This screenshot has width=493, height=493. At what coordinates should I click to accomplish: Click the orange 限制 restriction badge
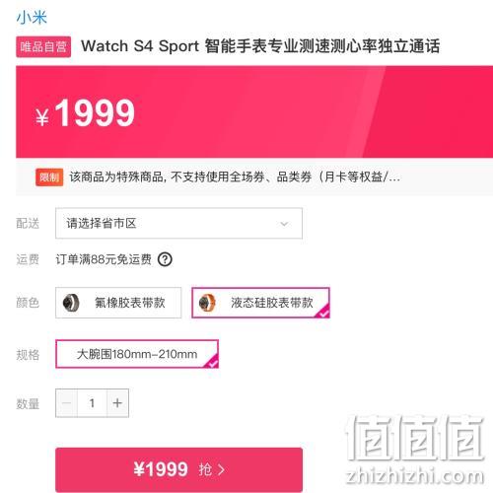click(49, 177)
